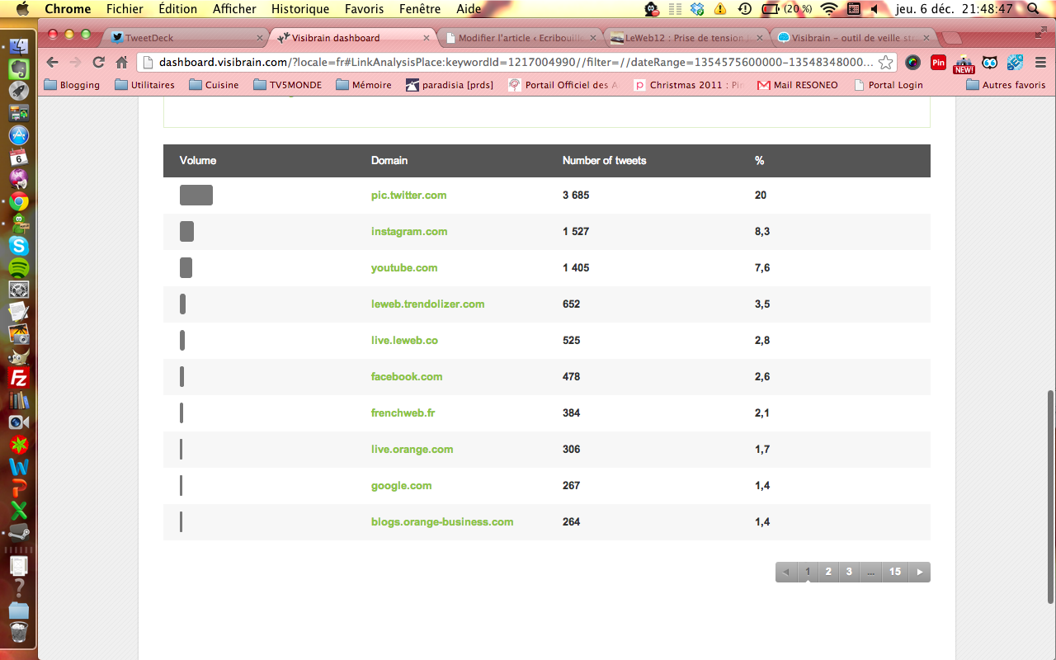Go to page 3 of results
This screenshot has width=1056, height=660.
pos(849,572)
